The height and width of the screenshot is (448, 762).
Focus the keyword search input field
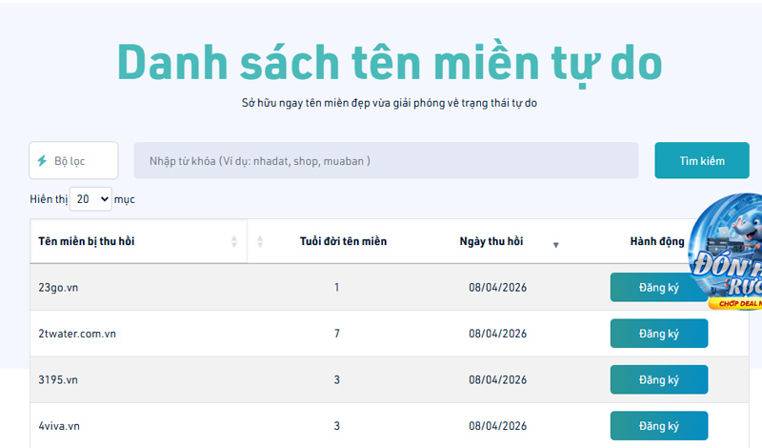(386, 160)
